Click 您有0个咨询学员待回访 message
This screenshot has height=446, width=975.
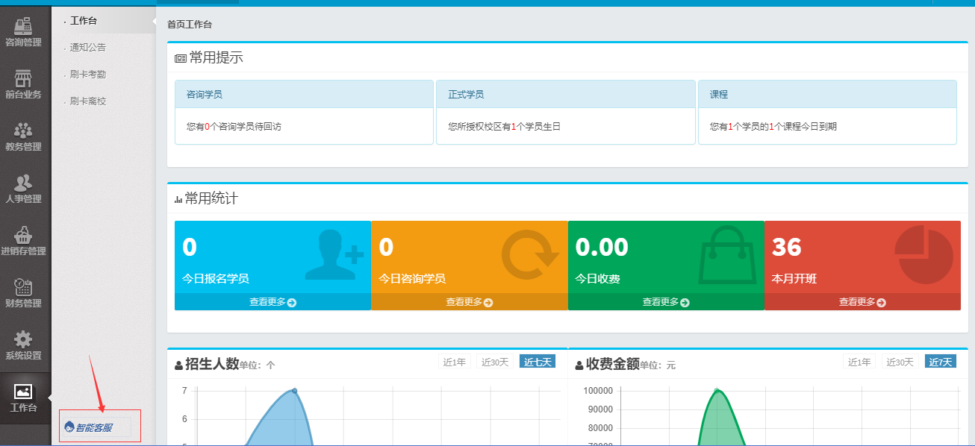[234, 127]
